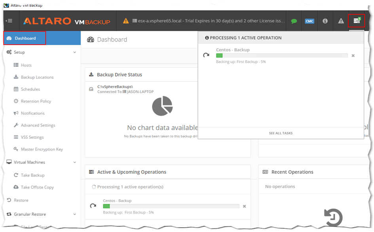Click the Setup gears icon
The width and height of the screenshot is (374, 232).
click(9, 52)
